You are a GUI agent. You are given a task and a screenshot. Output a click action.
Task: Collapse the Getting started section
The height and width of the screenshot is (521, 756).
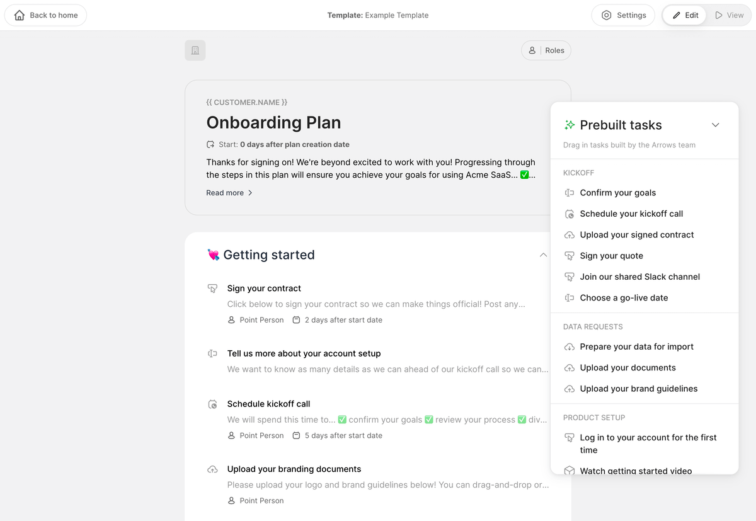[x=543, y=255]
